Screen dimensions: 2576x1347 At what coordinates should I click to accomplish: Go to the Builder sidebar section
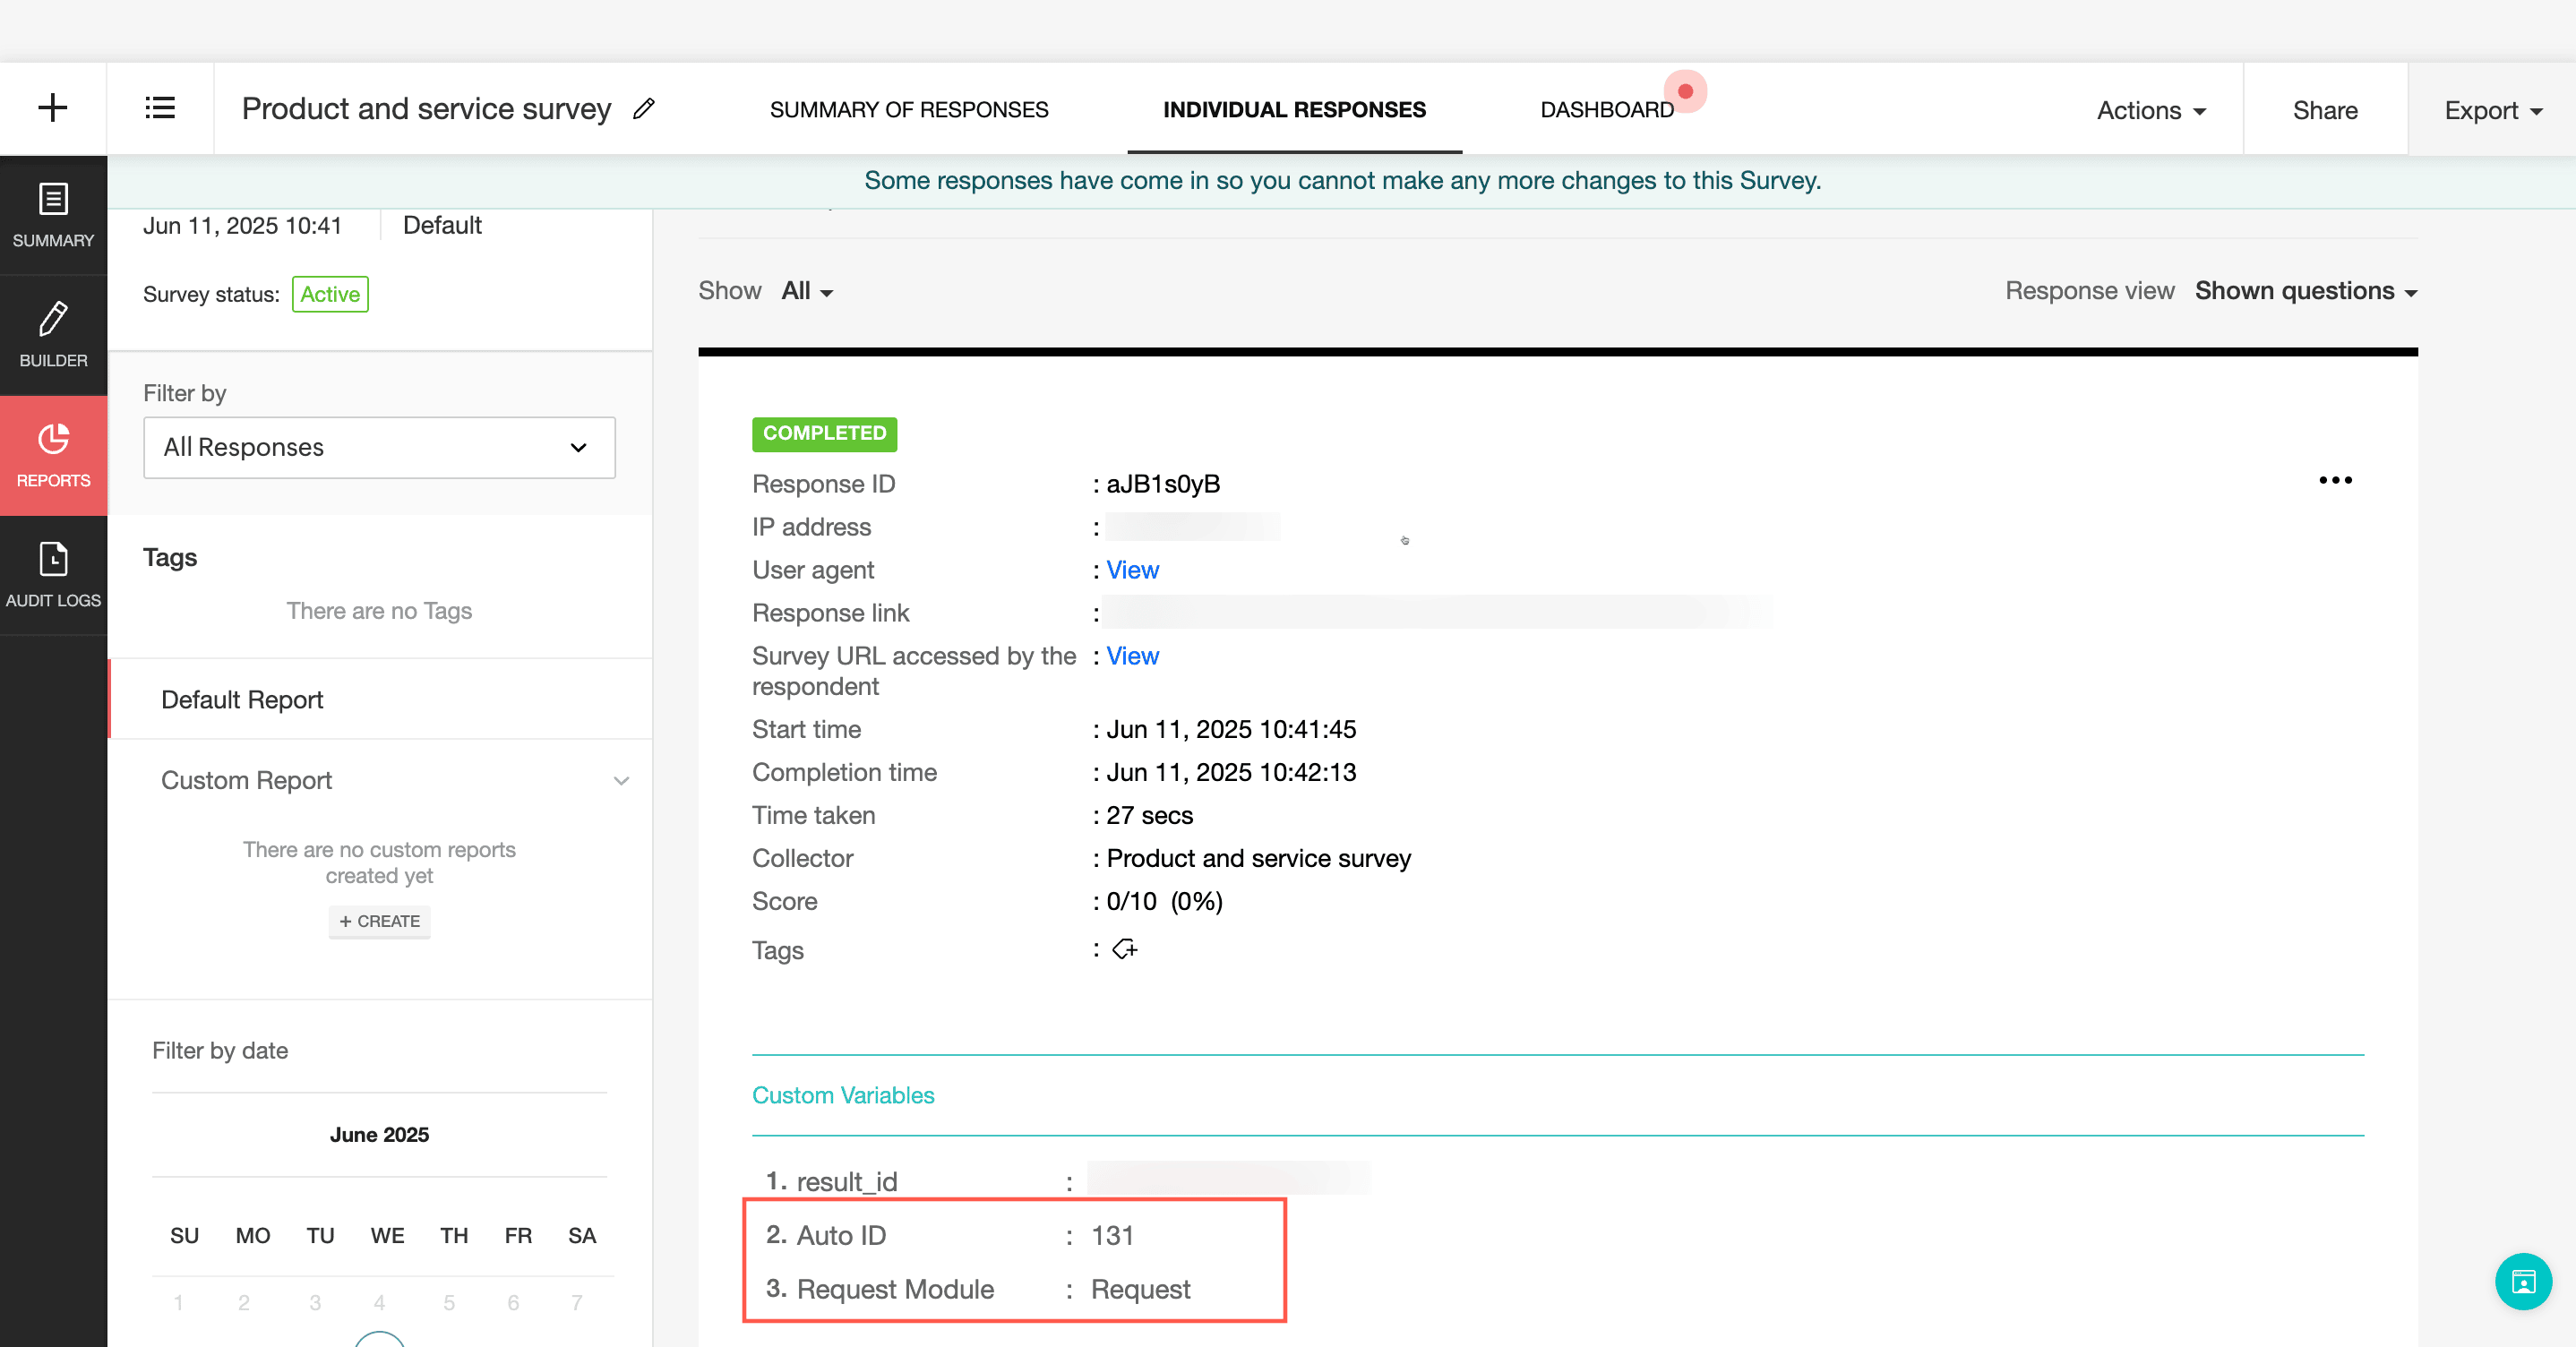point(53,335)
